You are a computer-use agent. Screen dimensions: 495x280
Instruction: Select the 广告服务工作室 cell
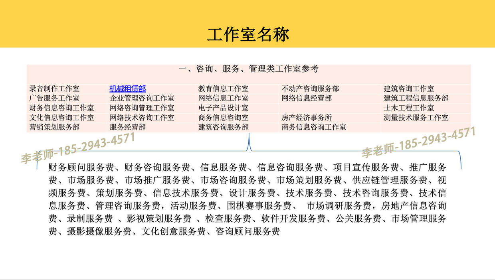54,98
